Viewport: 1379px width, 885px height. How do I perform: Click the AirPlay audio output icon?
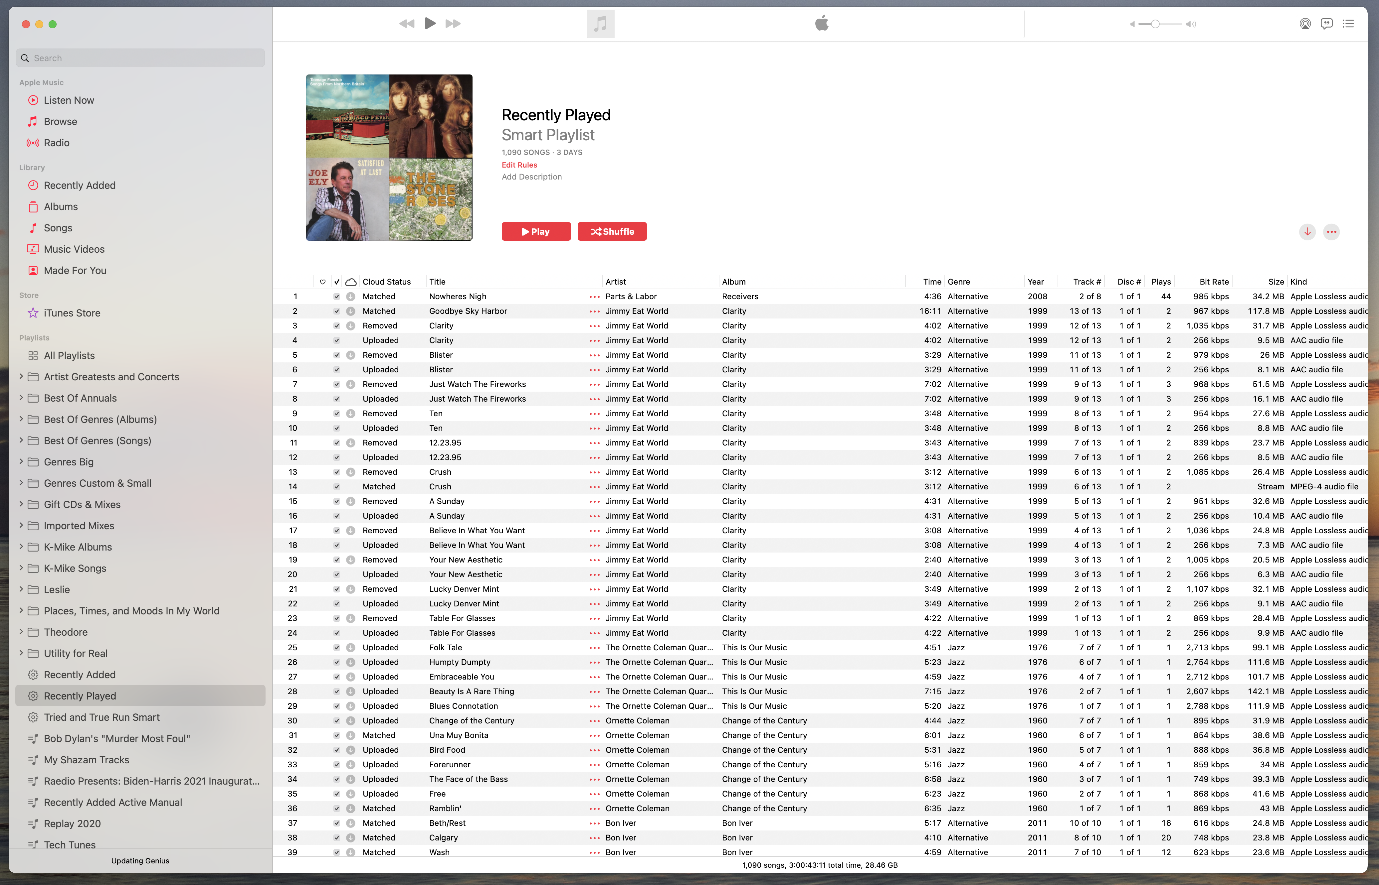[x=1305, y=24]
